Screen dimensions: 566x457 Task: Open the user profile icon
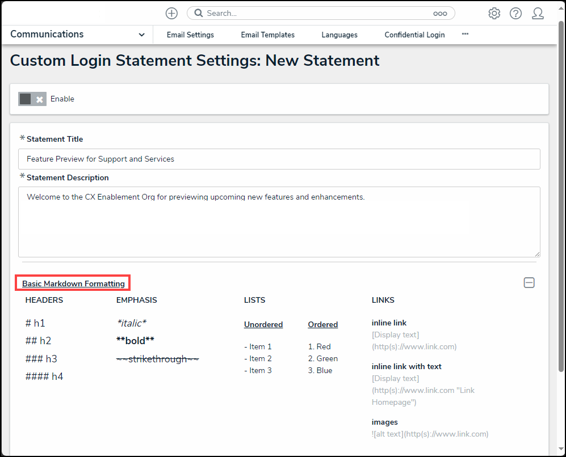click(x=538, y=14)
